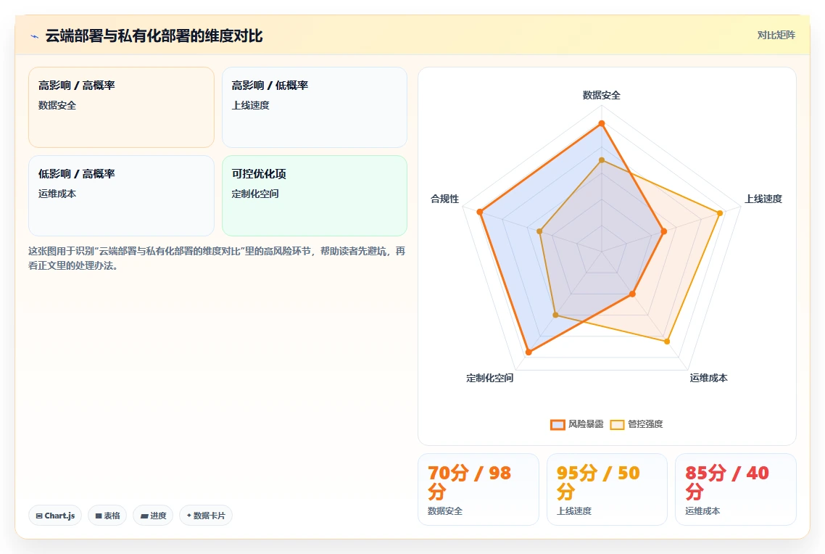Click the 定制化空间 radar axis label
Image resolution: width=825 pixels, height=554 pixels.
pos(490,378)
